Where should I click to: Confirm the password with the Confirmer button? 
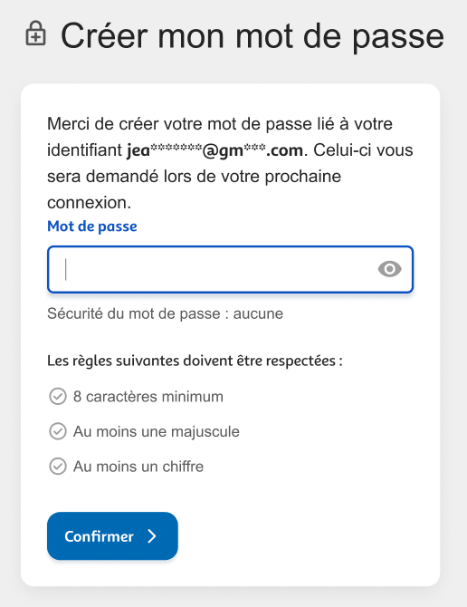112,536
